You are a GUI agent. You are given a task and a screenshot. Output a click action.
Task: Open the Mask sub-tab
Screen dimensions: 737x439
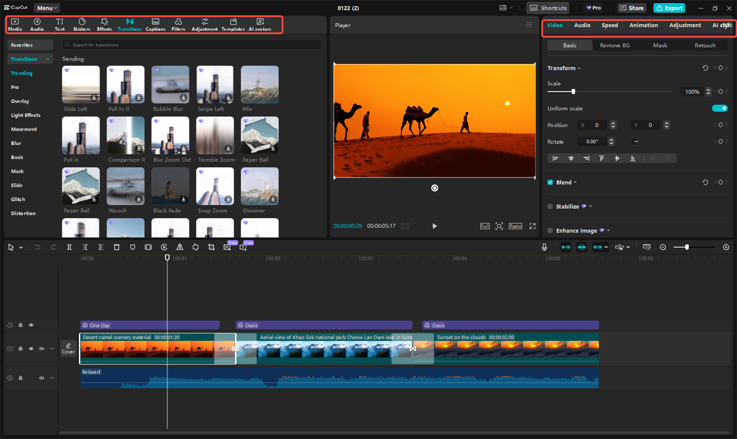click(660, 46)
